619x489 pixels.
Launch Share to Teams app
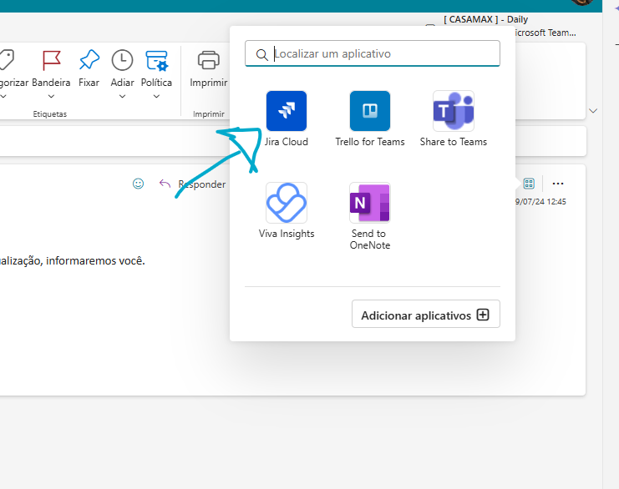(x=454, y=118)
